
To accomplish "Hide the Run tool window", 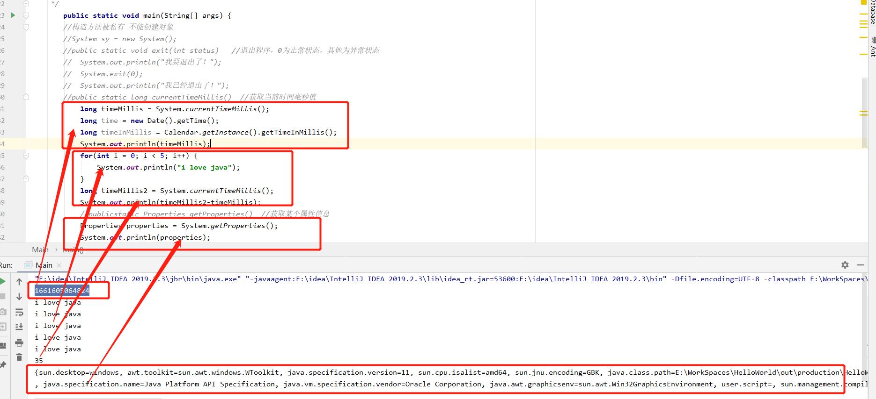I will [x=861, y=265].
